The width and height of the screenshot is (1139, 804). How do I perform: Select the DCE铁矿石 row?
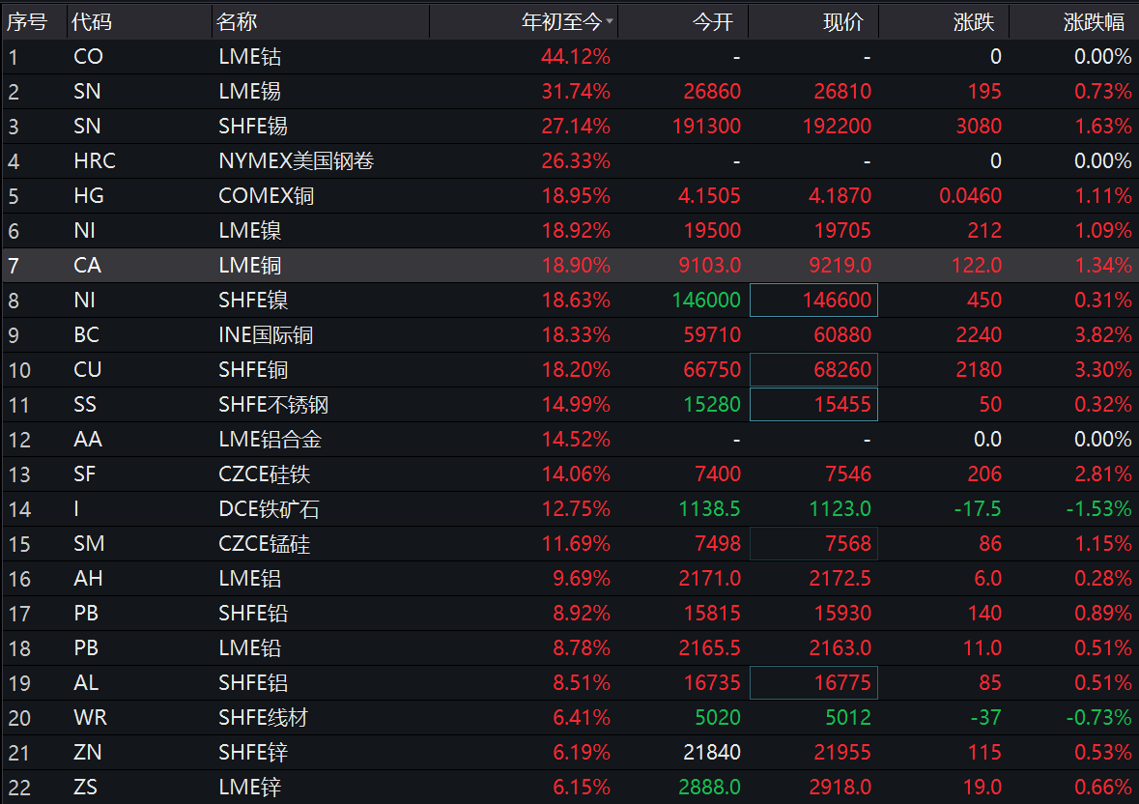pos(265,509)
